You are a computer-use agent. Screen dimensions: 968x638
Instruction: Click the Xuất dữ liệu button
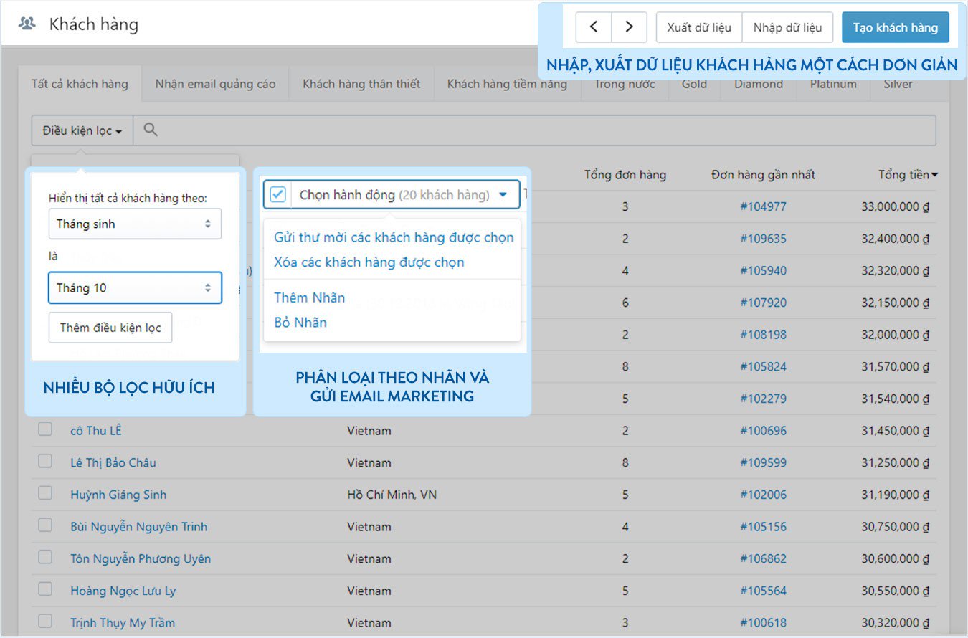698,27
